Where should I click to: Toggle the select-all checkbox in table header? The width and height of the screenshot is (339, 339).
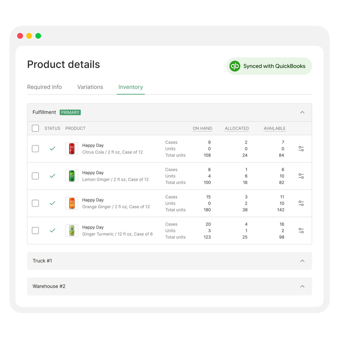35,128
